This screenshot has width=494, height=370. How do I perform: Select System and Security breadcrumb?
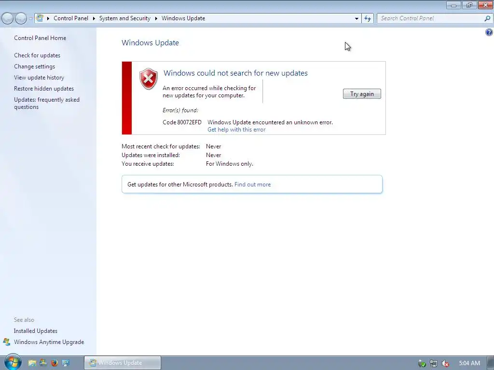[x=125, y=18]
